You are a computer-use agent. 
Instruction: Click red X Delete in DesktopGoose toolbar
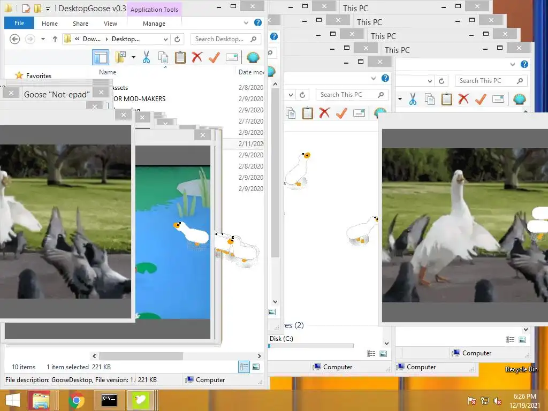click(x=197, y=57)
